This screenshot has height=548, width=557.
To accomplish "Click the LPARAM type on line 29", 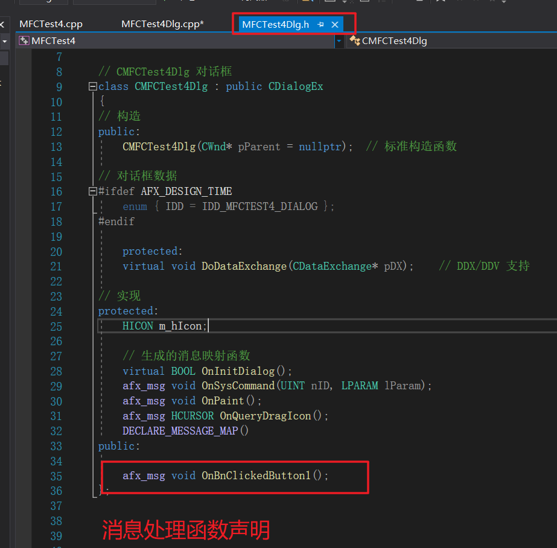I will point(360,386).
